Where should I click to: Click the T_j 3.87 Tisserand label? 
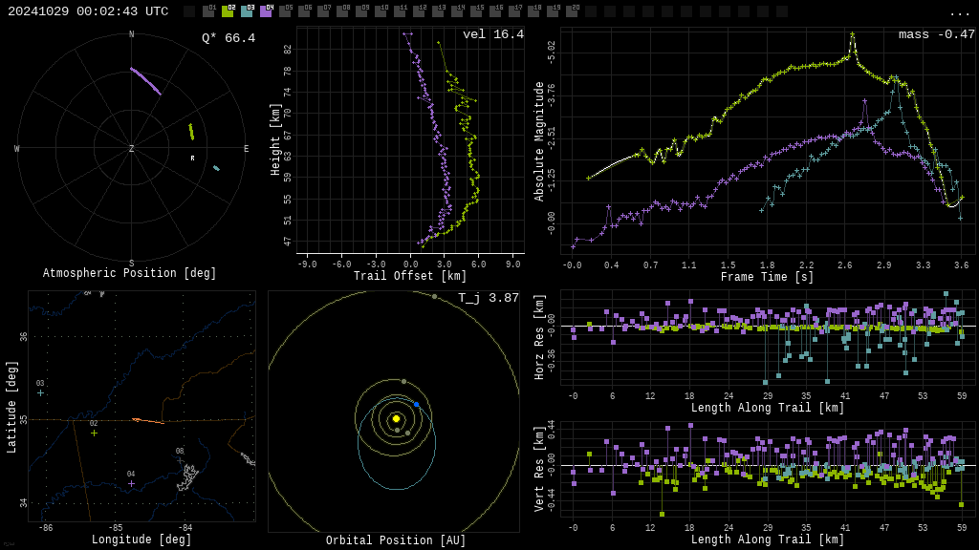(x=488, y=298)
